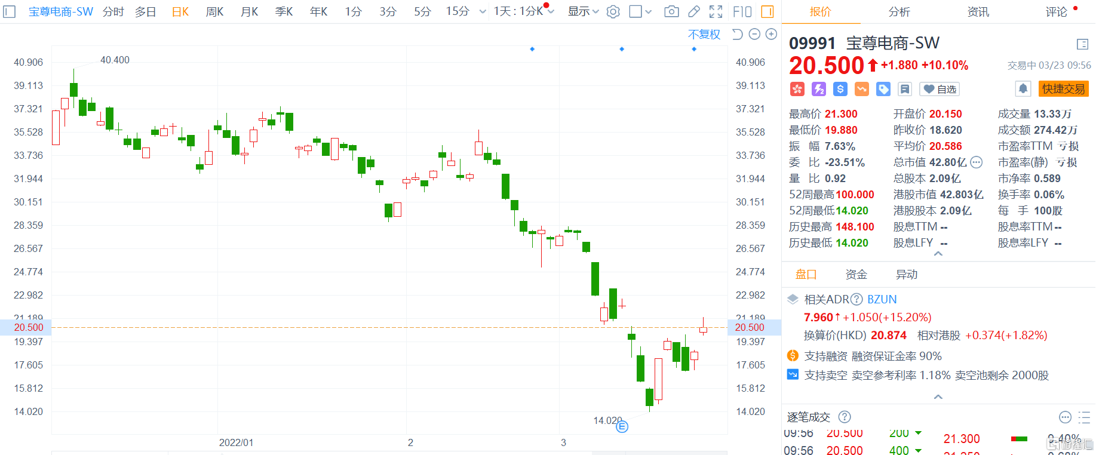
Task: Click the orange short-selling trend badge
Action: (862, 89)
